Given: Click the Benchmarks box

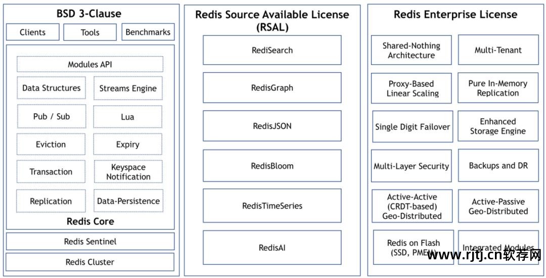Looking at the screenshot, I should (x=148, y=32).
